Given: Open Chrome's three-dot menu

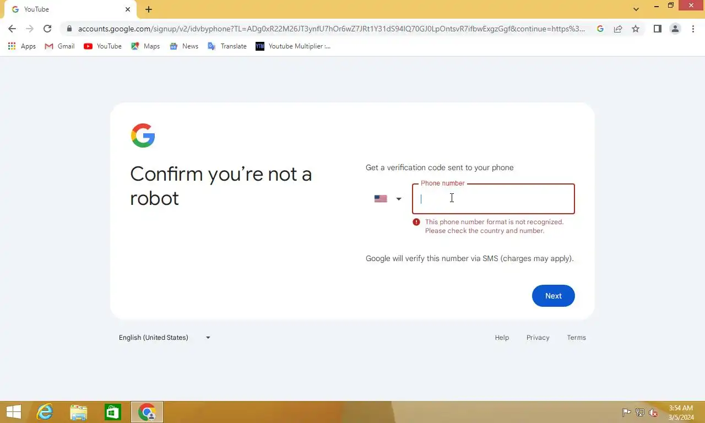Looking at the screenshot, I should point(693,29).
